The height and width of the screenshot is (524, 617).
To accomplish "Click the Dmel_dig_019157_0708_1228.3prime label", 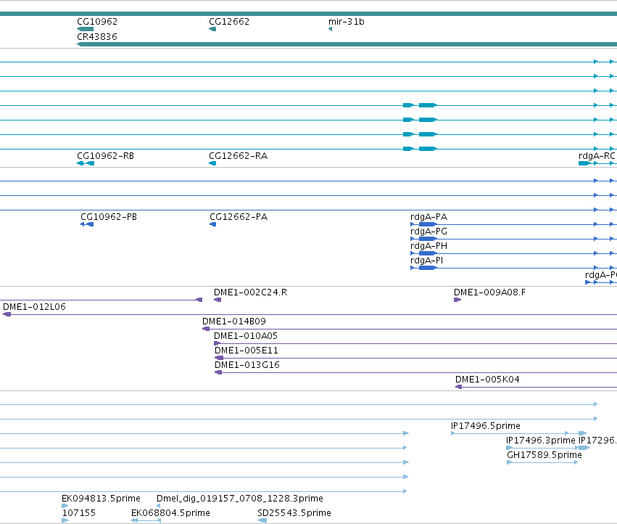I will (240, 499).
